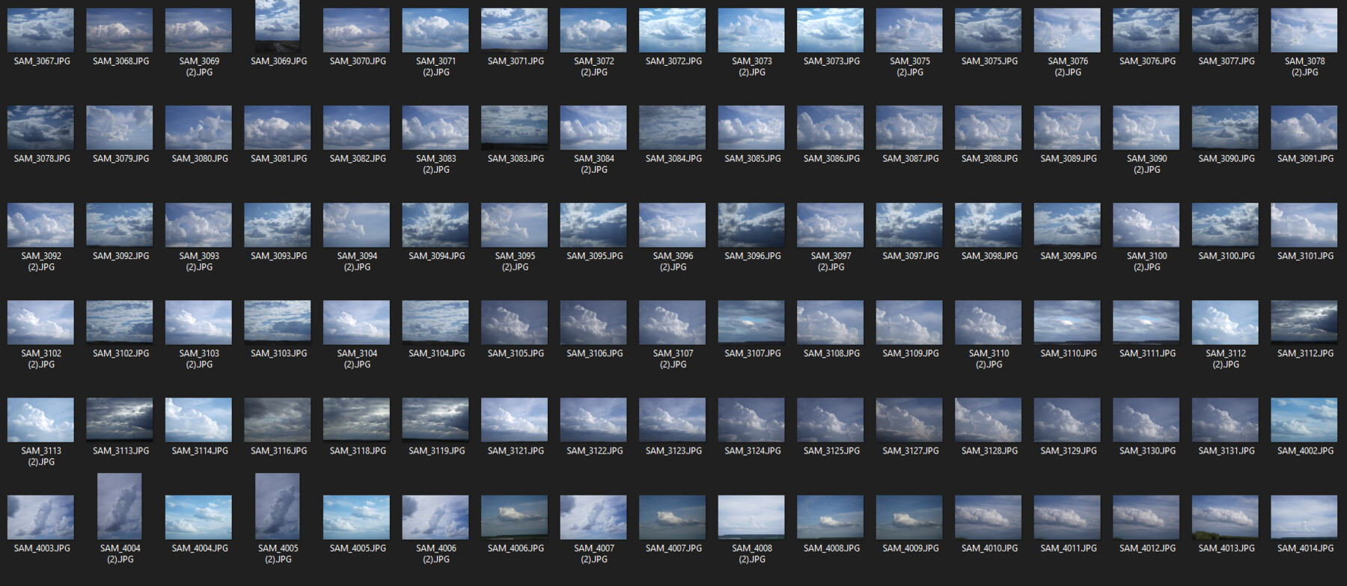This screenshot has width=1347, height=586.
Task: Choose the SAM_3104 (2).JPG thumbnail
Action: pos(357,322)
